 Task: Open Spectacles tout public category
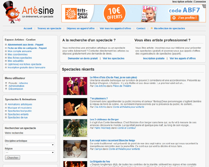click(20, 111)
